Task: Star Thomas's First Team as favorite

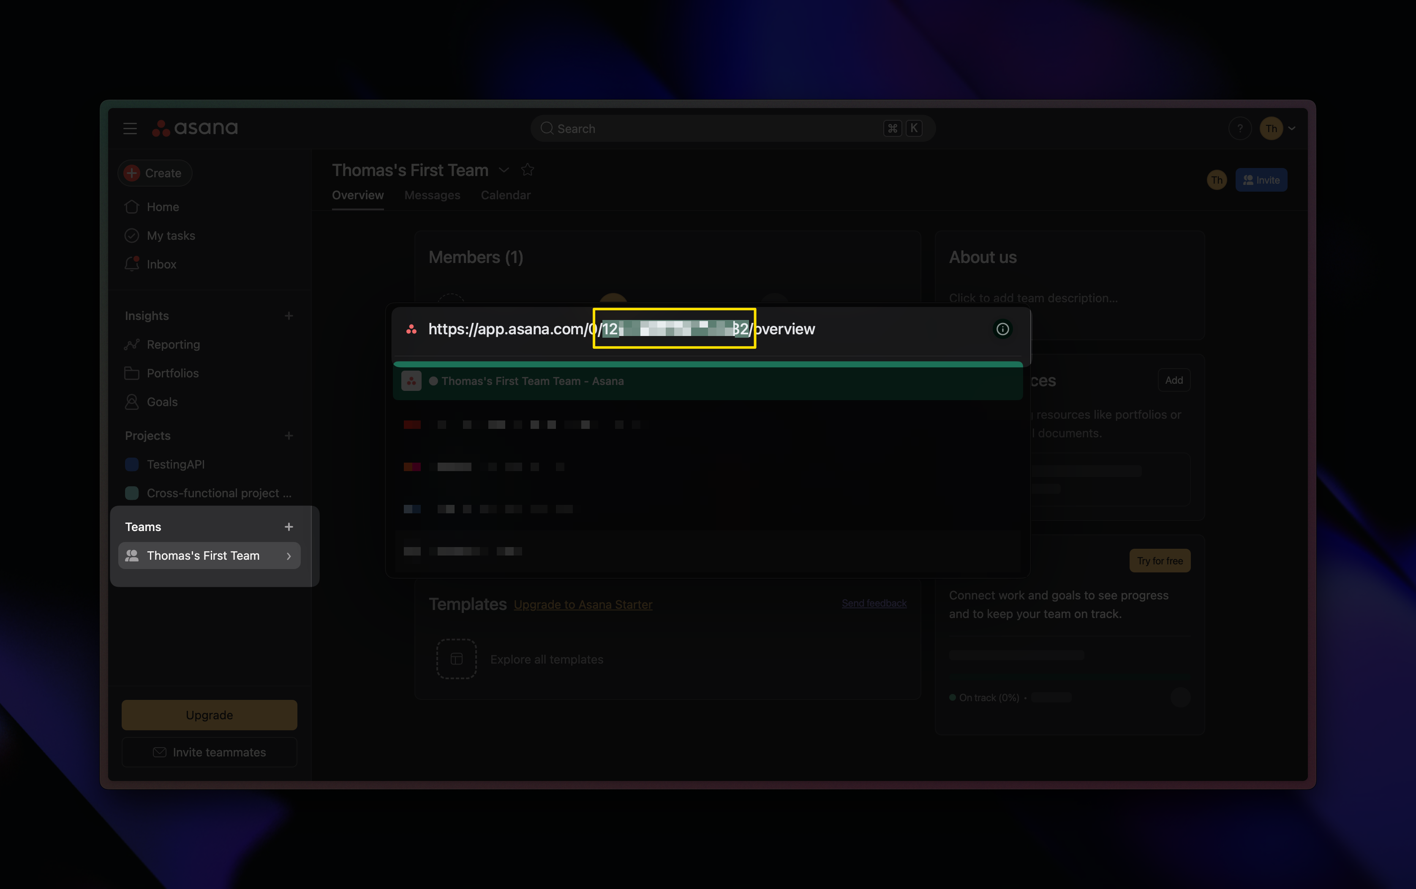Action: tap(528, 170)
